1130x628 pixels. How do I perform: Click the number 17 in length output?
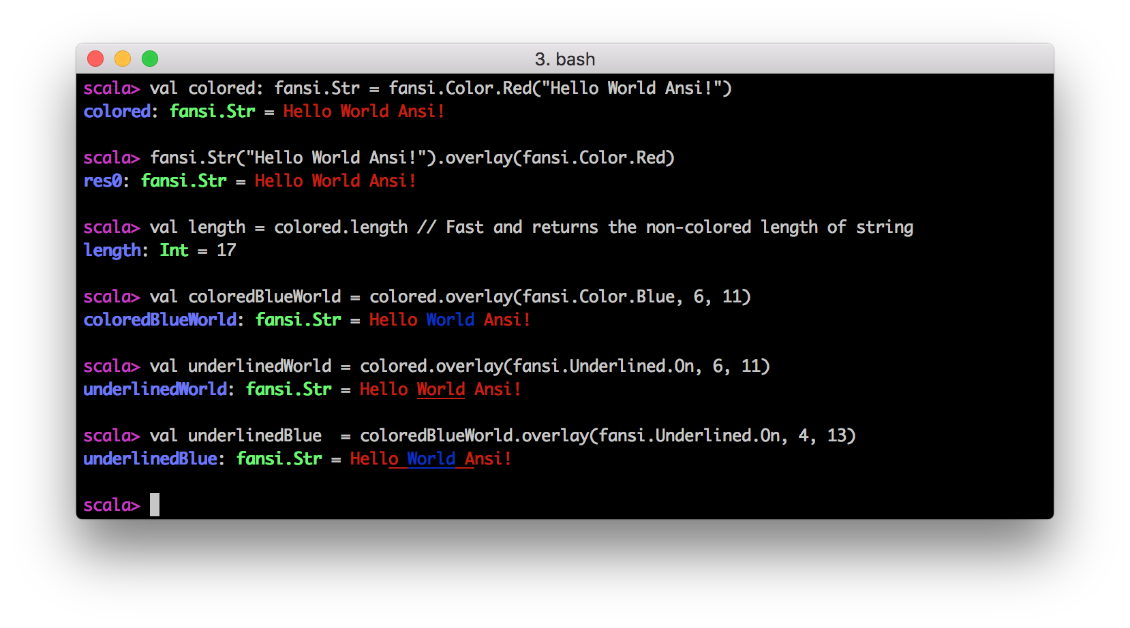[x=226, y=250]
